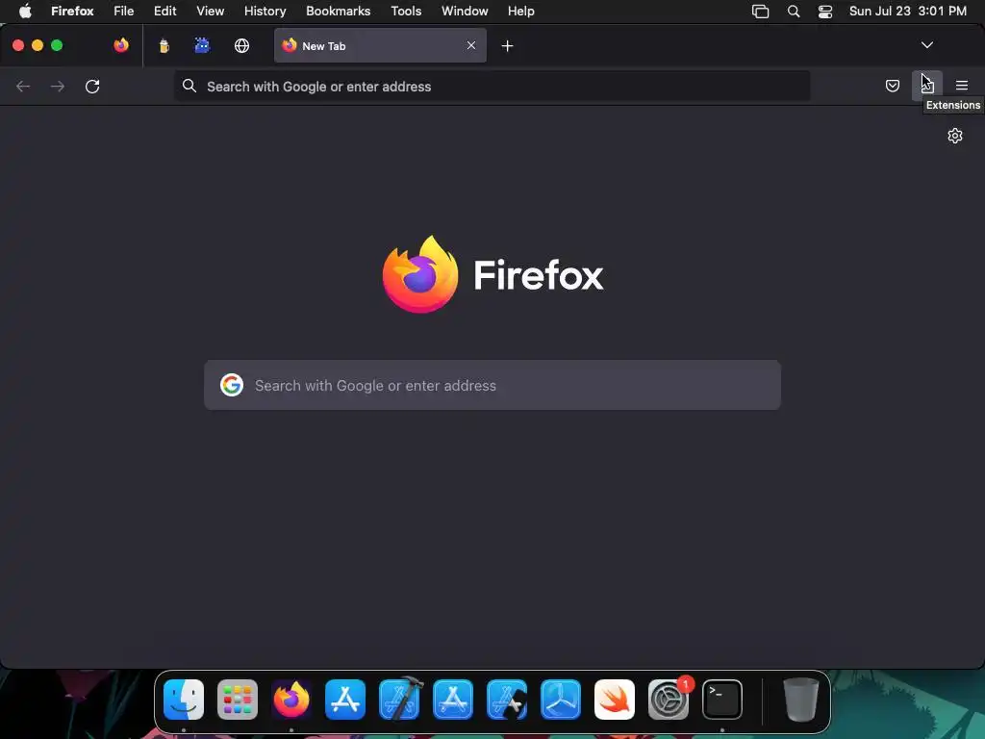Open Trash from the dock
Screen dimensions: 985x739
[x=801, y=699]
